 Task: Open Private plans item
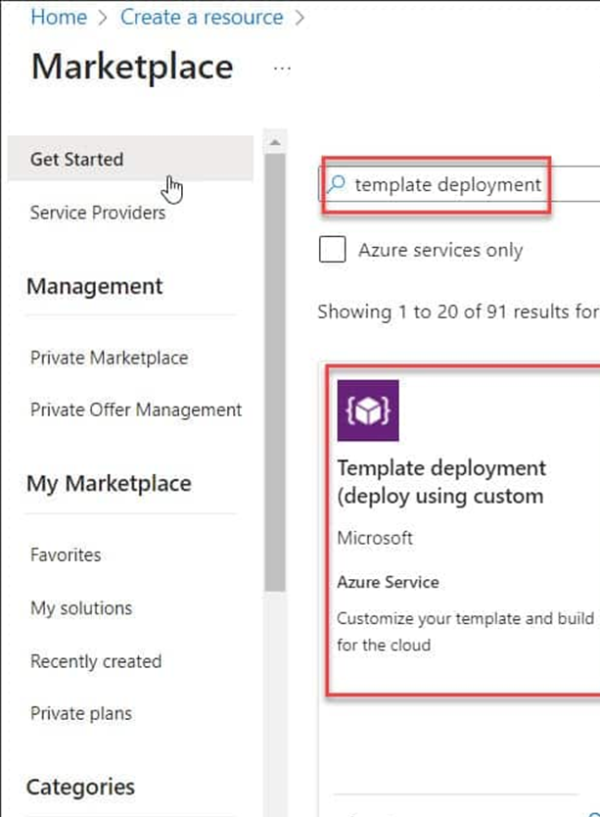80,713
